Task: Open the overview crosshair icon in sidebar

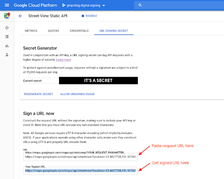Action: [x=7, y=28]
